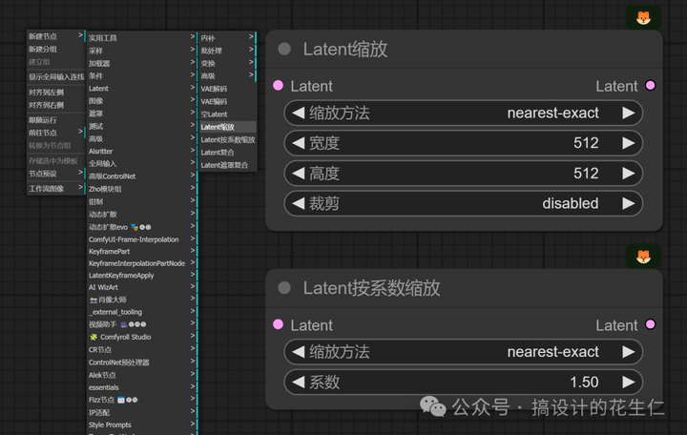This screenshot has width=687, height=435.
Task: Choose 显示全局输入连线 menu entry
Action: point(55,76)
